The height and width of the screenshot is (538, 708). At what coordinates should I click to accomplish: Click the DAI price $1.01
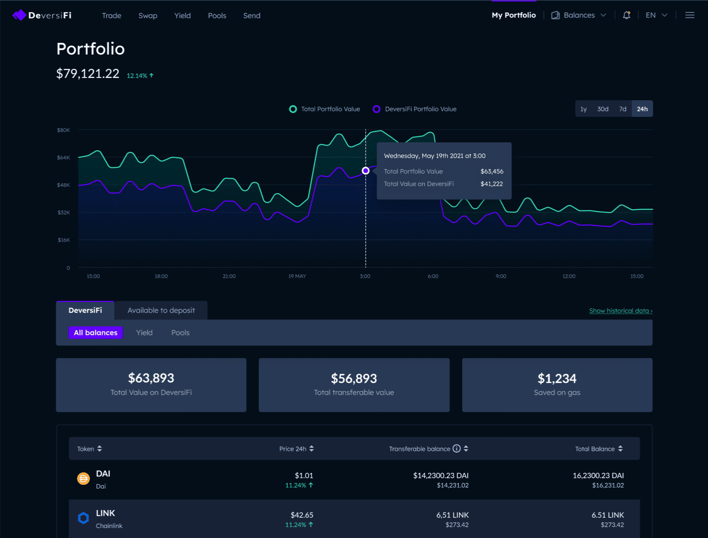(x=304, y=476)
